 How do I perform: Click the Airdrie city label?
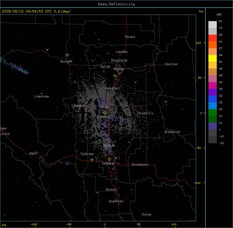[109, 145]
